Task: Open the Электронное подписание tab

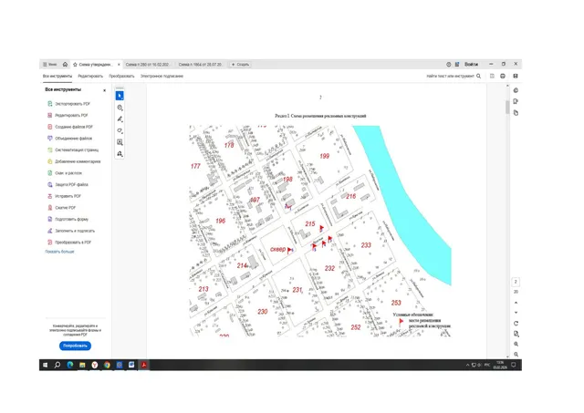Action: [162, 76]
